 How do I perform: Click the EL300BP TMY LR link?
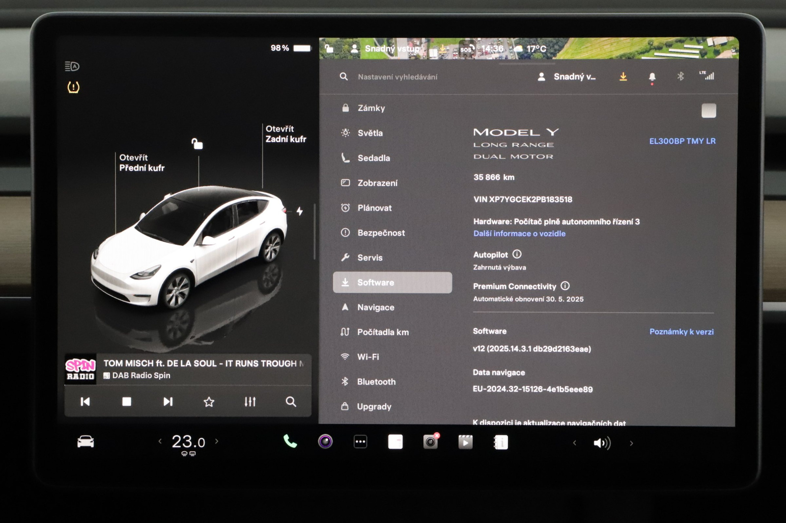(682, 141)
